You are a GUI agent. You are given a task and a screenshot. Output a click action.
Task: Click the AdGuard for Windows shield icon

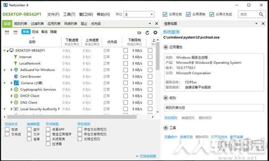point(16,70)
